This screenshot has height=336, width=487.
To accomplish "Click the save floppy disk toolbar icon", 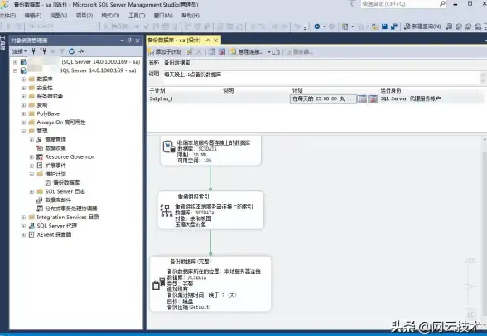I will (x=384, y=26).
